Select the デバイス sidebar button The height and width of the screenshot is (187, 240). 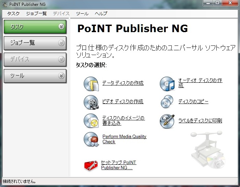(x=35, y=59)
